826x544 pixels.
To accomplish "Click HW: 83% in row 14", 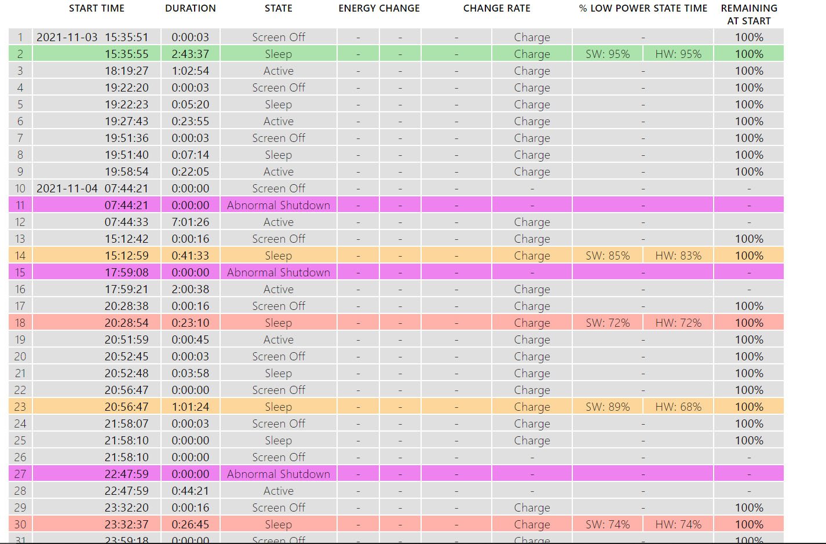I will tap(678, 255).
